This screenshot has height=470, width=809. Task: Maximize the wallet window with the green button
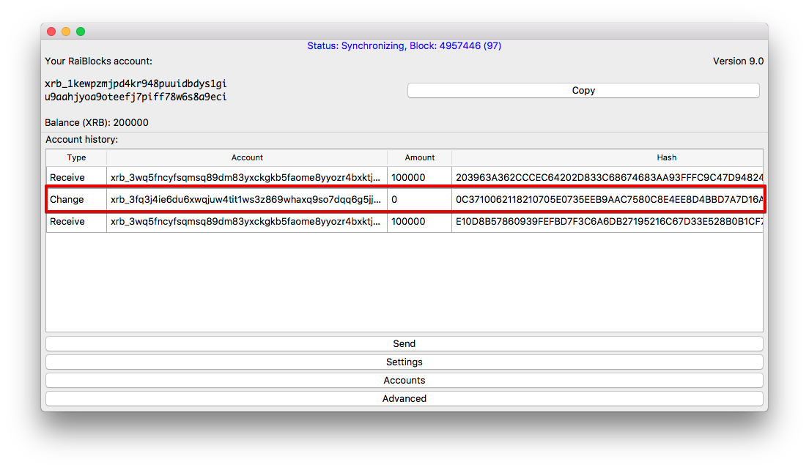[81, 31]
